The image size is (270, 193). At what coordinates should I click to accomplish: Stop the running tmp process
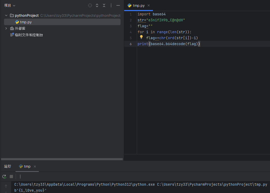coord(11,177)
